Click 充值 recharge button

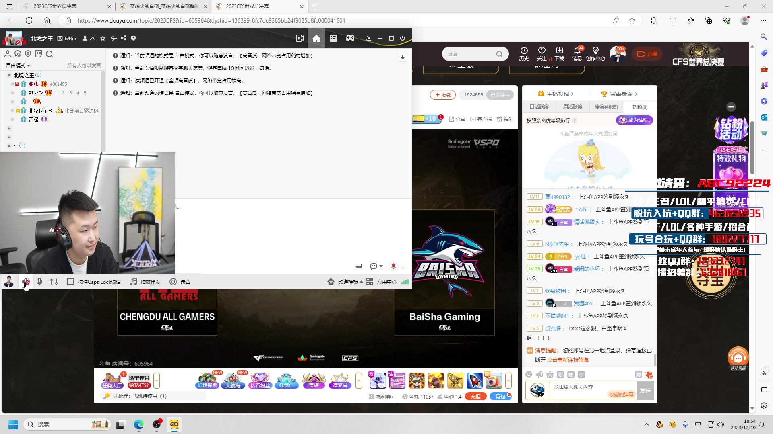(x=475, y=396)
